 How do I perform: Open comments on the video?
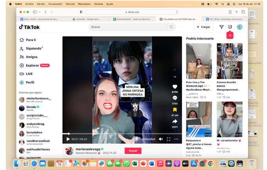click(175, 98)
